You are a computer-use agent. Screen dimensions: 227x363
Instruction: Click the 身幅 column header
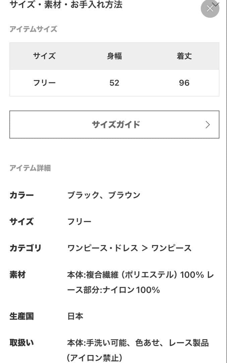114,56
